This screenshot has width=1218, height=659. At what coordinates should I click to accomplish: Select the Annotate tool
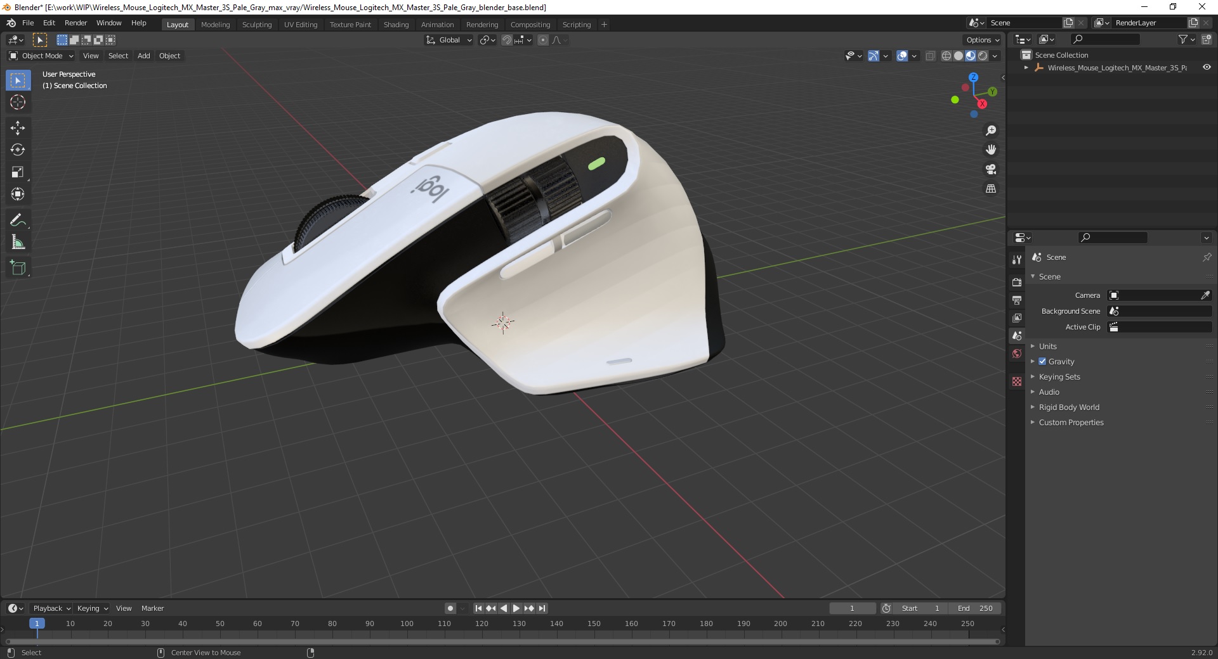point(18,220)
